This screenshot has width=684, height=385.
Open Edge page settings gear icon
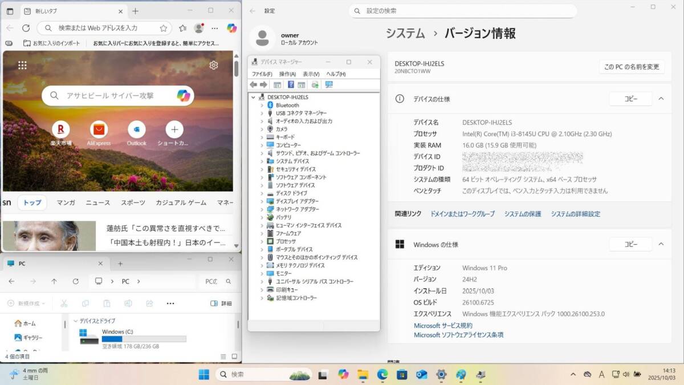(214, 65)
